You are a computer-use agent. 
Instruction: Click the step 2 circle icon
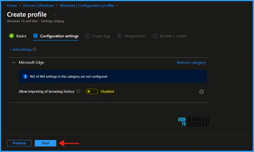[35, 36]
